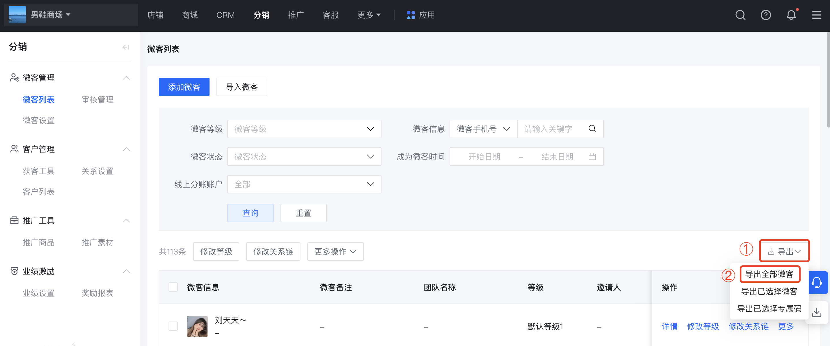Collapse sidebar with the arrow icon
The width and height of the screenshot is (830, 346).
[x=126, y=47]
